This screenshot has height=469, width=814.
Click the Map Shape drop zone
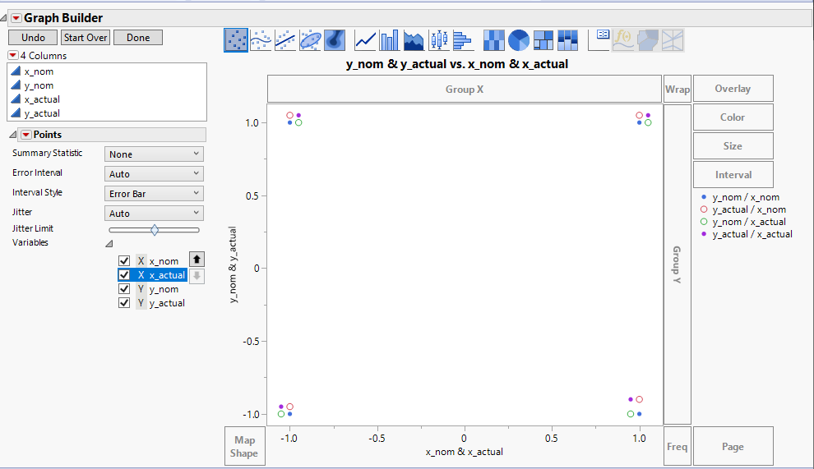244,447
